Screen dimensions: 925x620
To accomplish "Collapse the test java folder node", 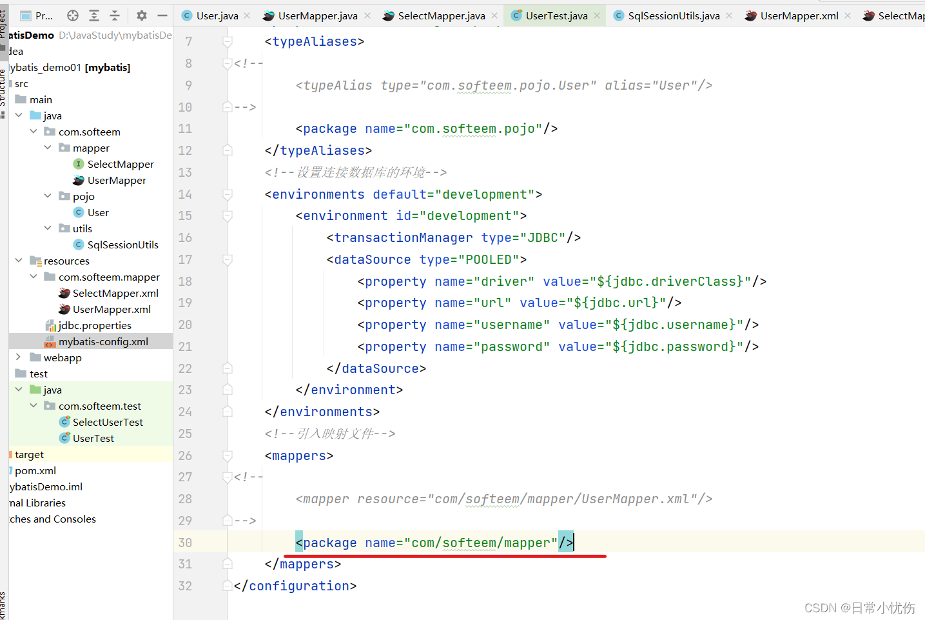I will coord(19,389).
